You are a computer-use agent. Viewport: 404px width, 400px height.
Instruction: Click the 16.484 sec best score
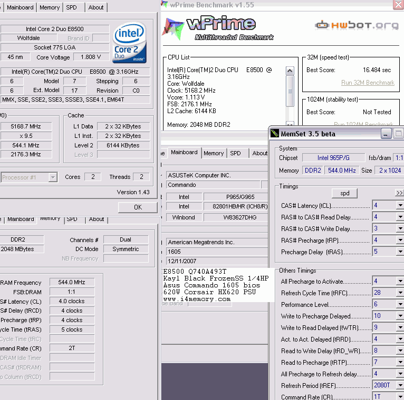tap(377, 70)
